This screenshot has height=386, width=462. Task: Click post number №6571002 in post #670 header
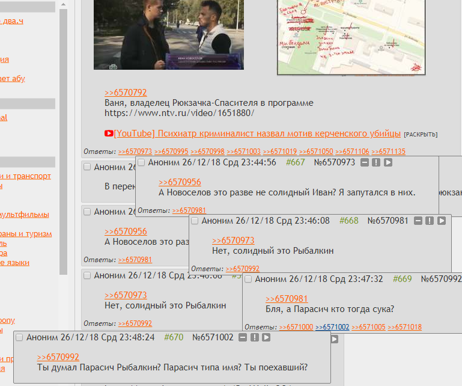click(x=213, y=337)
